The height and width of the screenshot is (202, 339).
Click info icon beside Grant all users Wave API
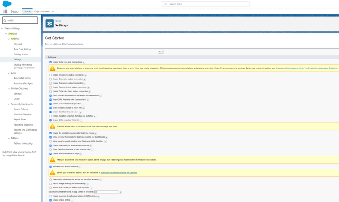click(x=83, y=108)
